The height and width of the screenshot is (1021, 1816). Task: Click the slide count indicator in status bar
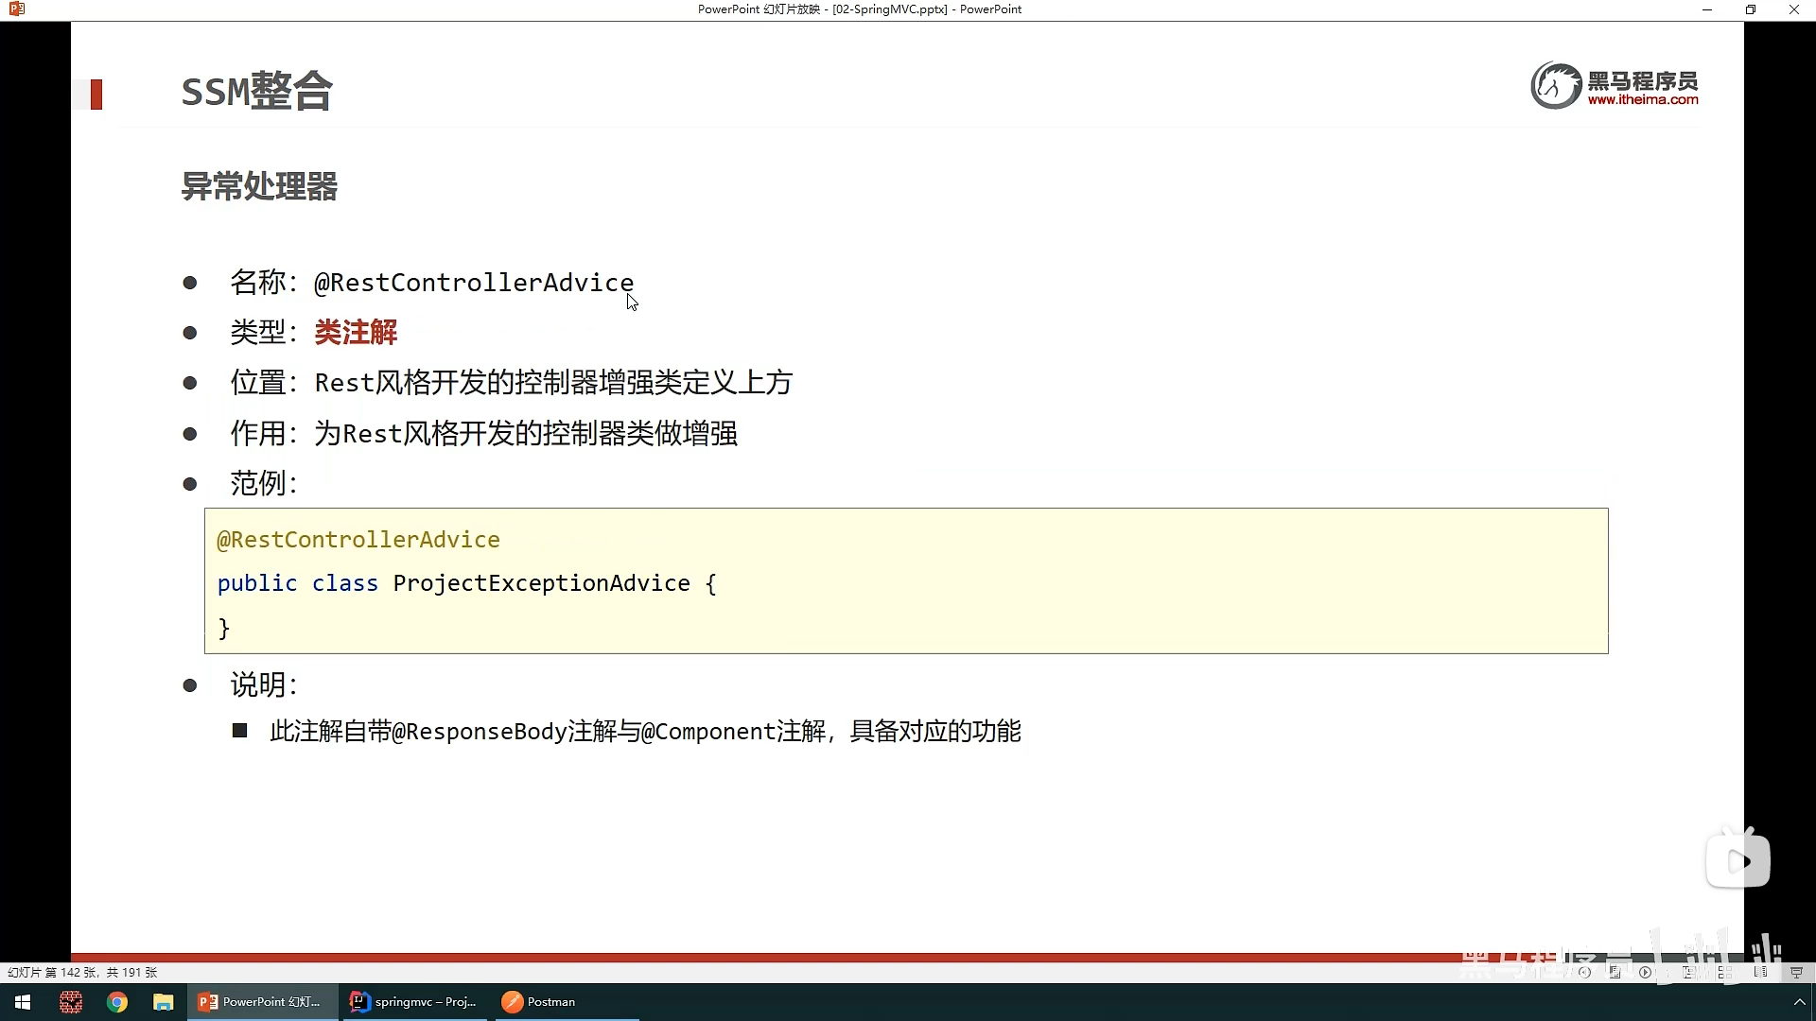(x=82, y=972)
